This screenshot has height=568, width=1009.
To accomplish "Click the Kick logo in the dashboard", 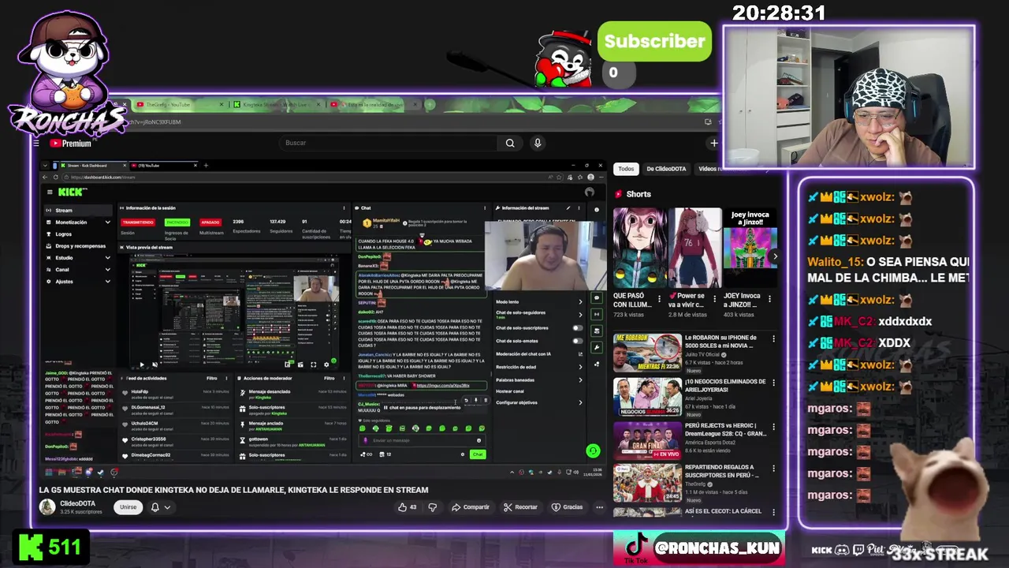I will [73, 192].
